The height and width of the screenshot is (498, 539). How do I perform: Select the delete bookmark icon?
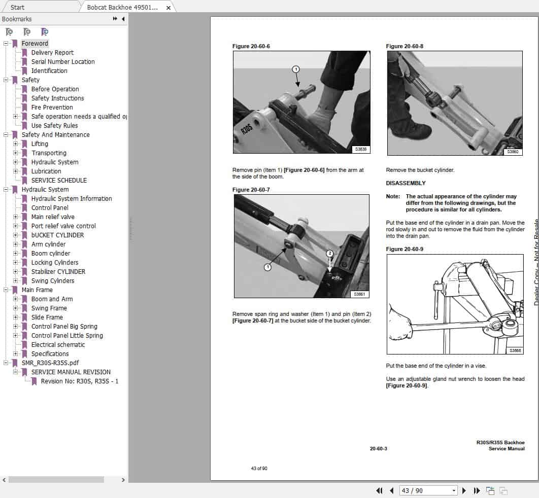tap(9, 32)
